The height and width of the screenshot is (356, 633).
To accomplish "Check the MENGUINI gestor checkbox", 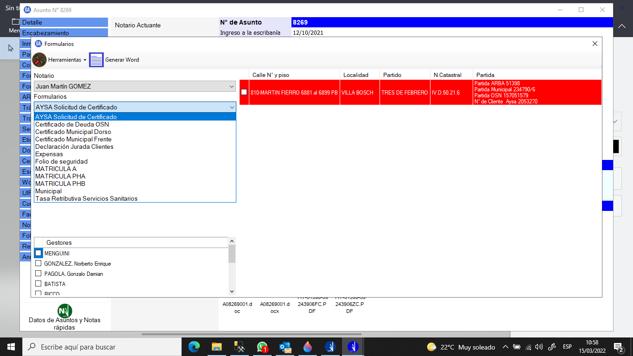I will [x=38, y=253].
